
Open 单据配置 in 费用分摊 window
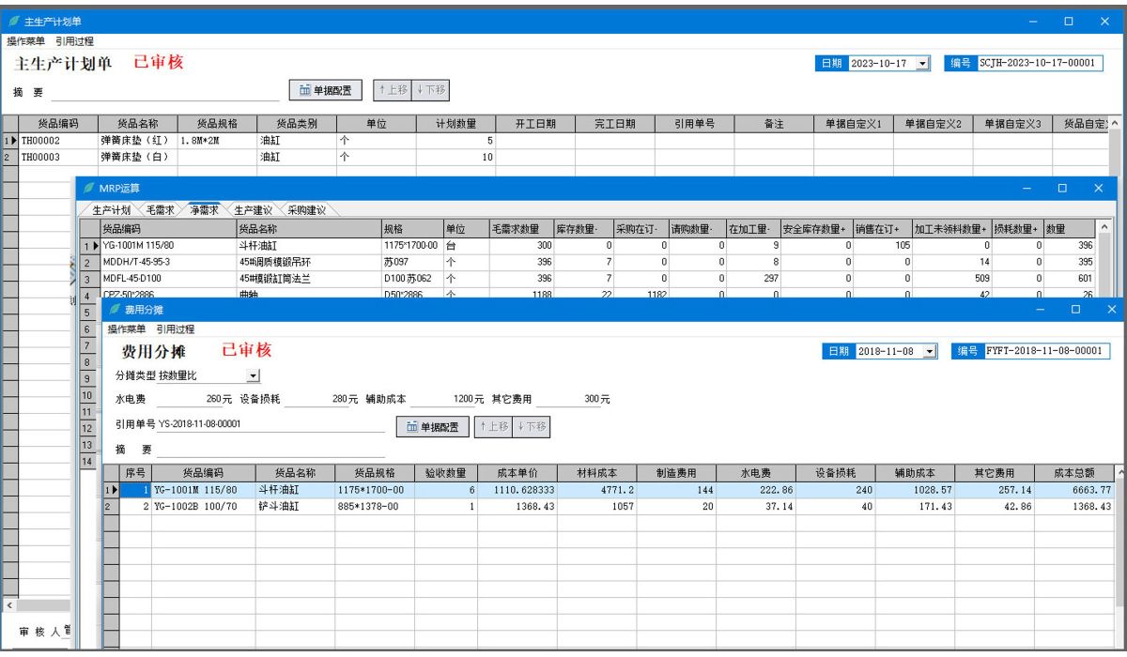pos(432,427)
